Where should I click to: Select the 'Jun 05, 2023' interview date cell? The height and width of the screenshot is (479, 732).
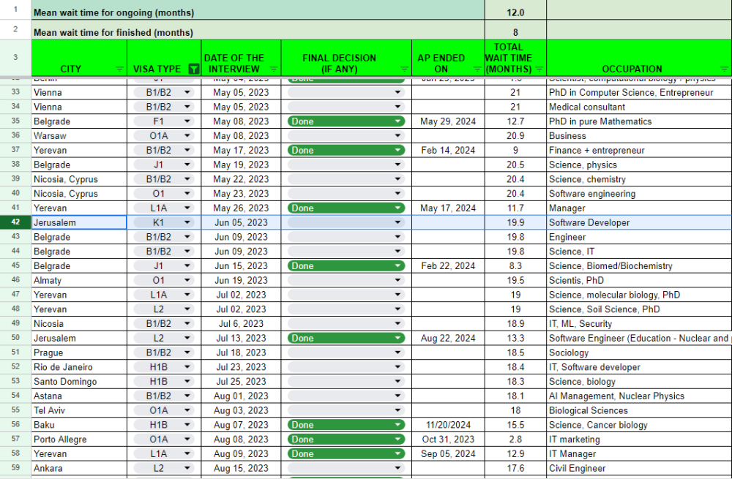click(241, 222)
